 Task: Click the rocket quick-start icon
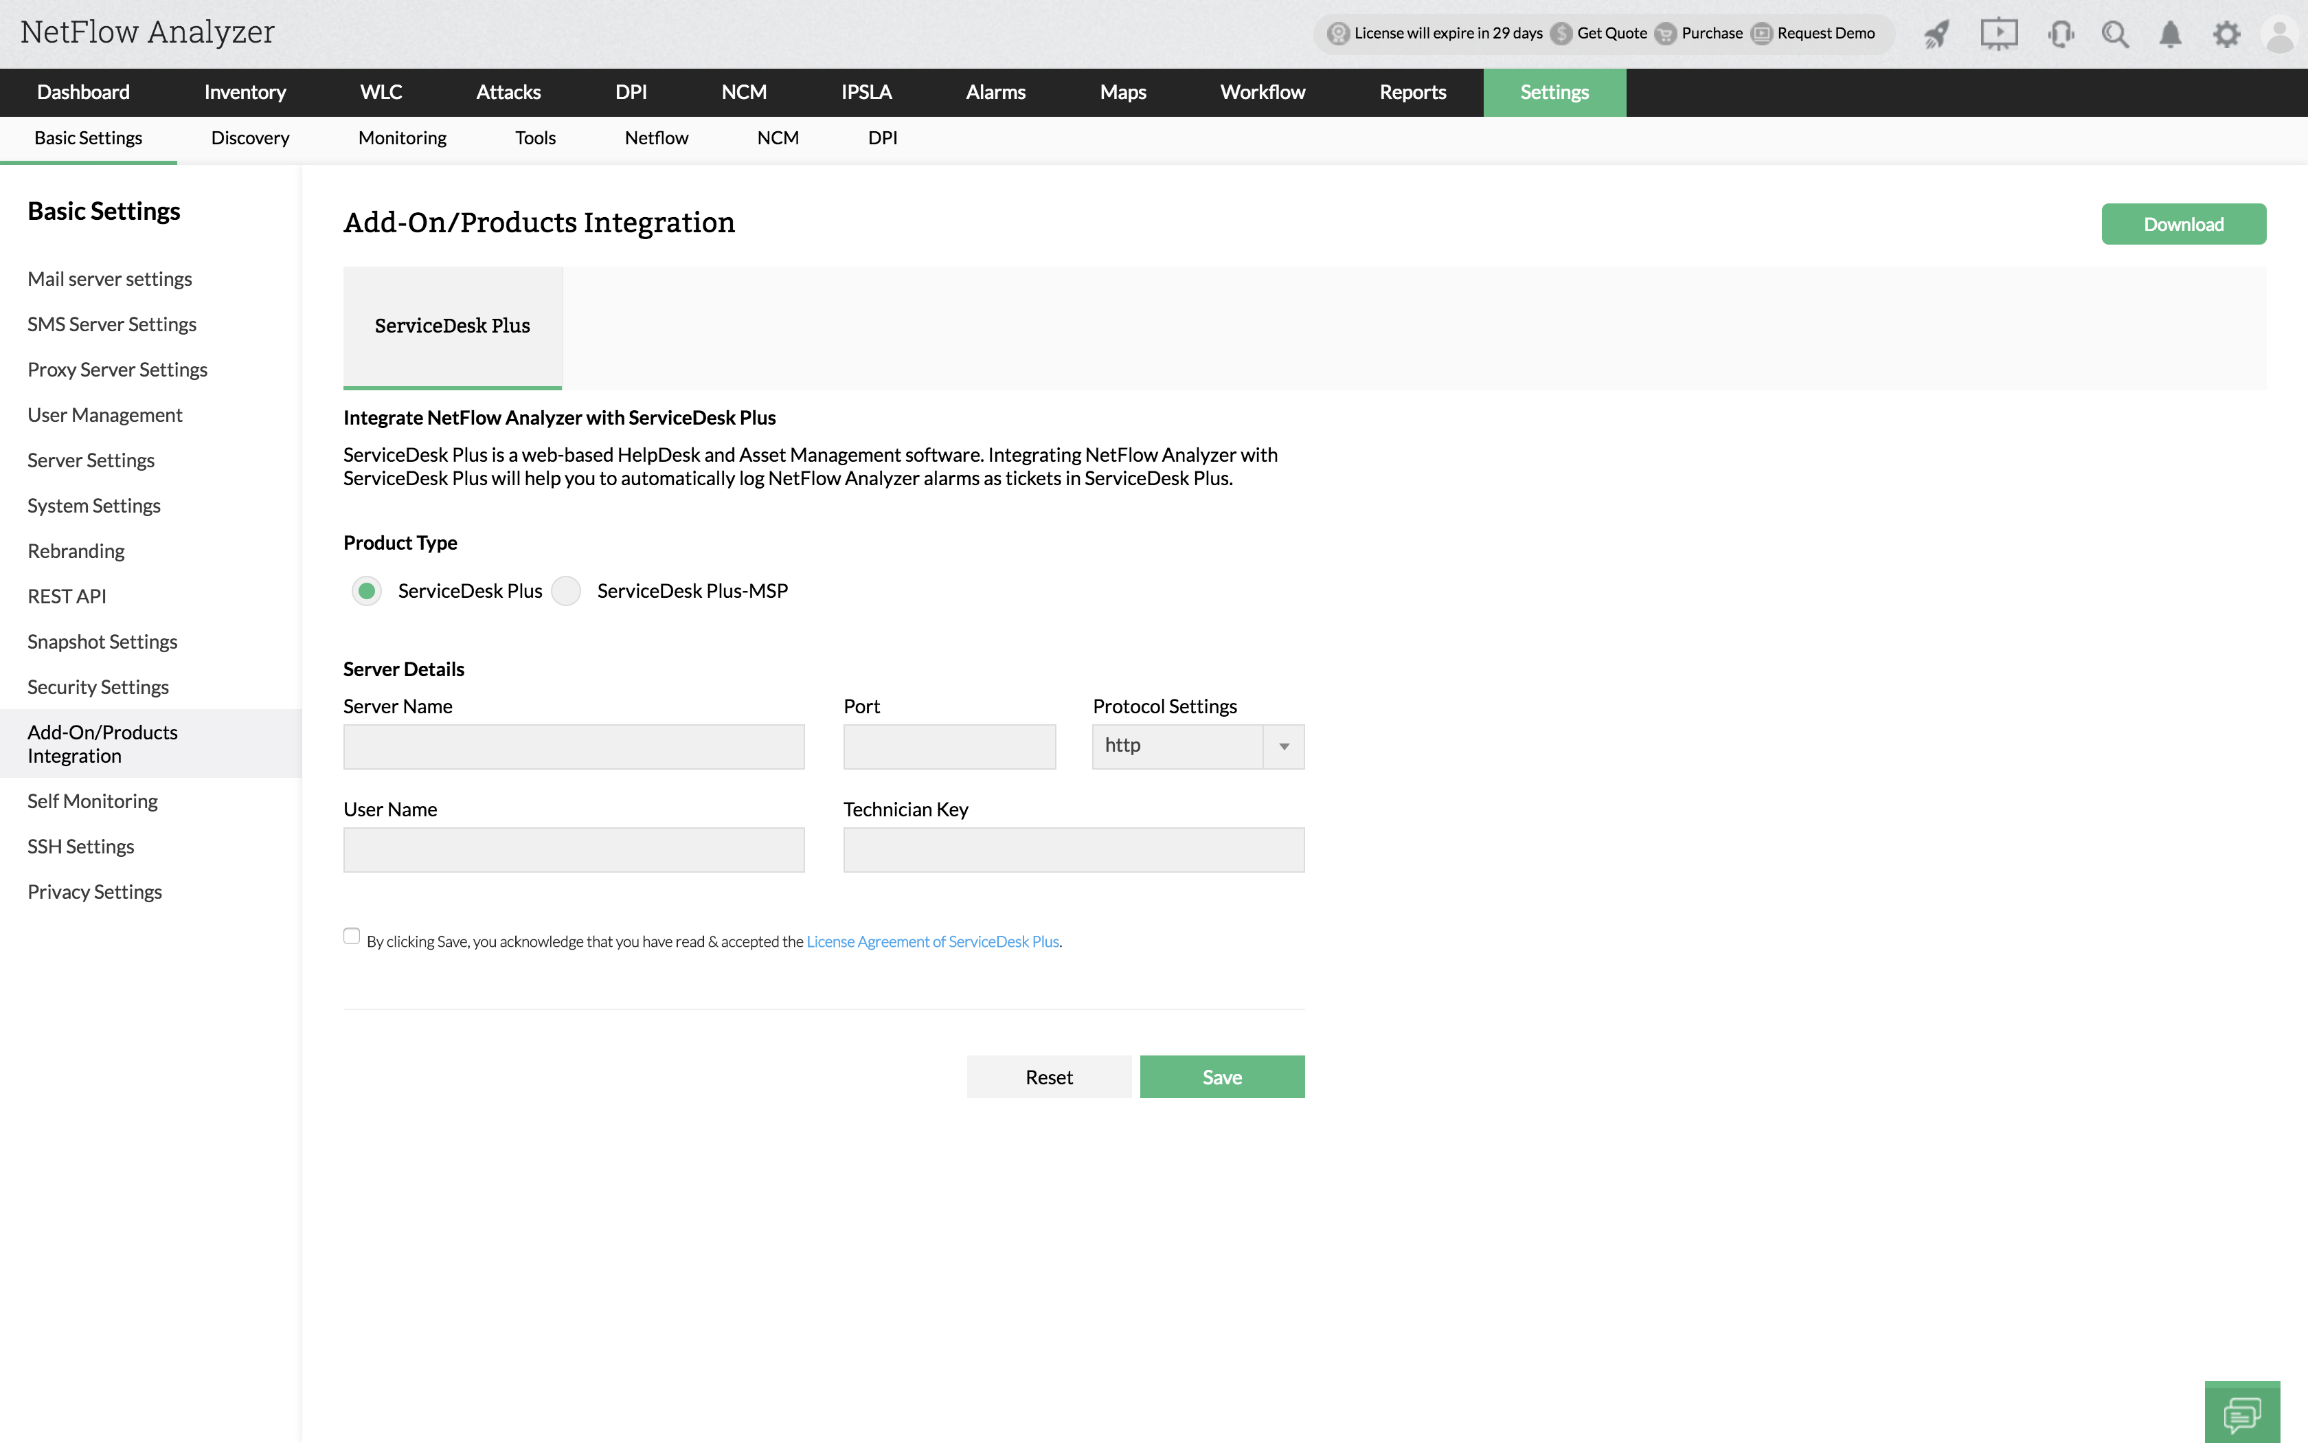1936,35
